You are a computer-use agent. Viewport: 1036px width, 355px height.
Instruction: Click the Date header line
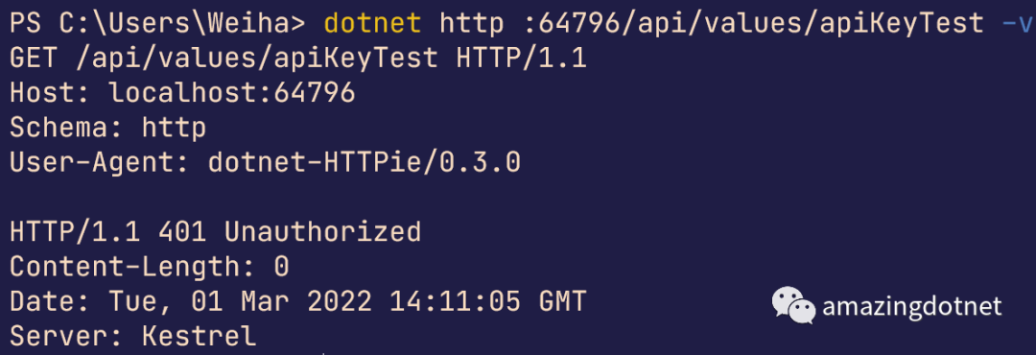pos(298,301)
